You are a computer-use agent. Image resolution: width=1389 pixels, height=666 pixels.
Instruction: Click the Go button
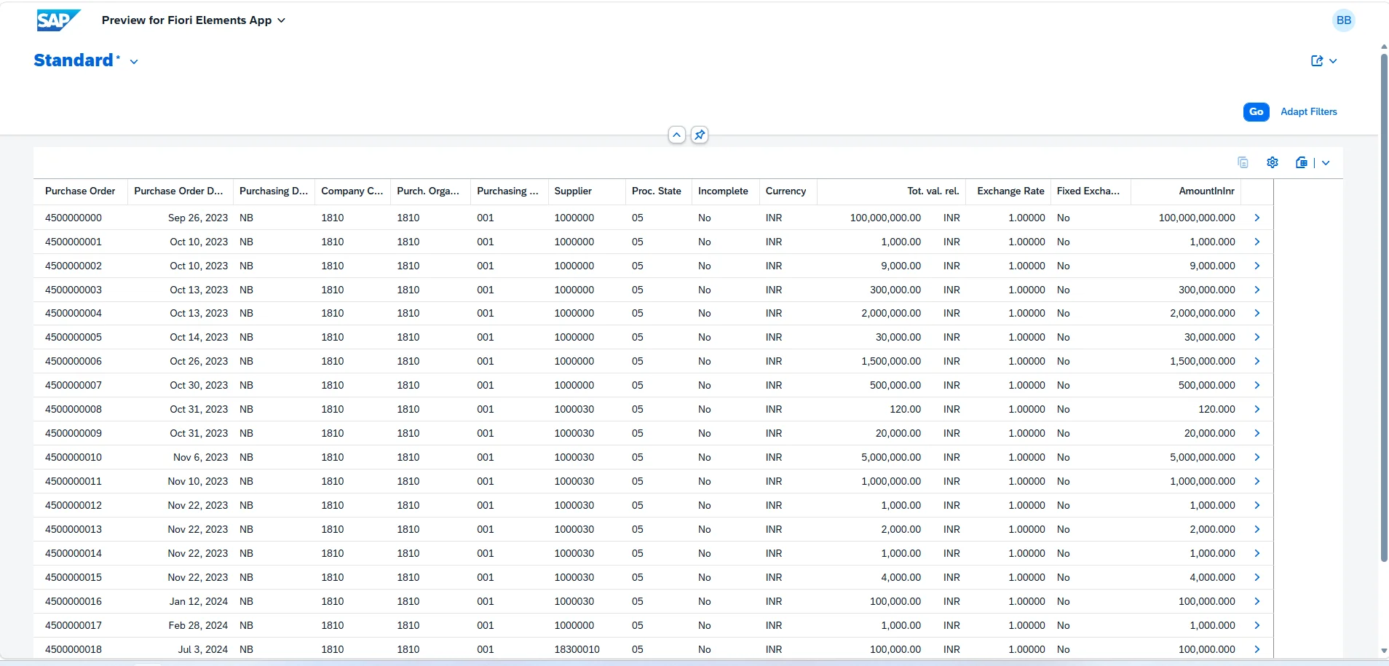[x=1256, y=111]
